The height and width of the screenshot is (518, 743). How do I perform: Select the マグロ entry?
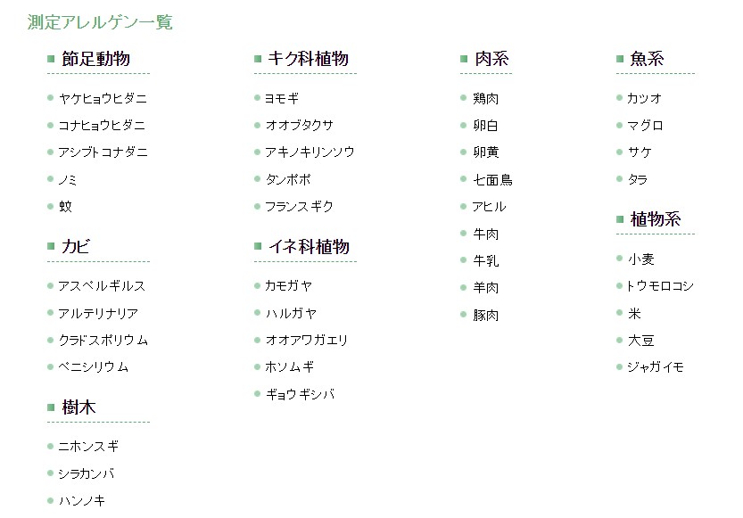(x=646, y=126)
